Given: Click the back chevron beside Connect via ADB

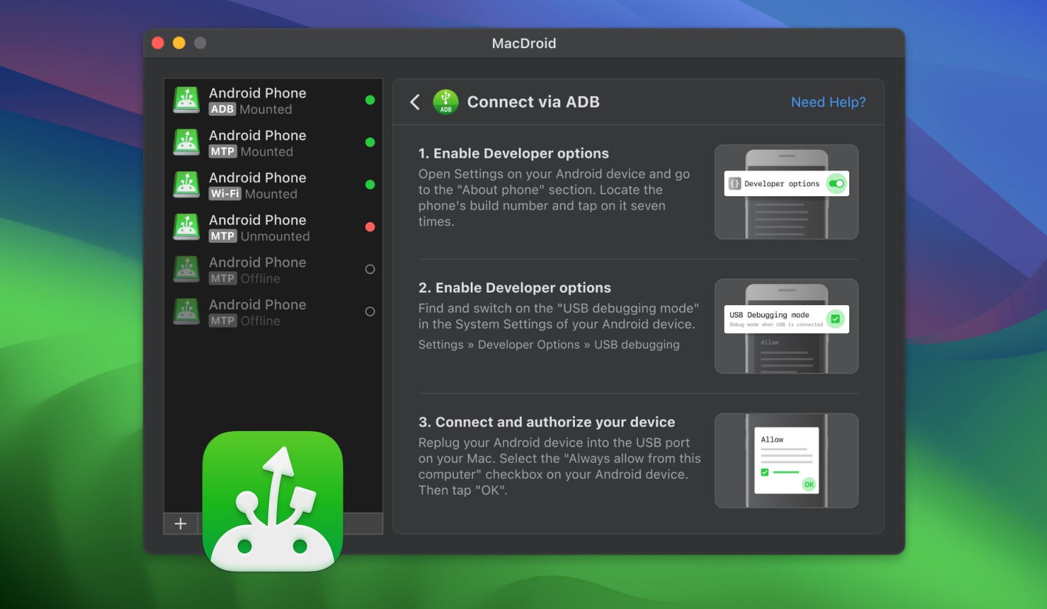Looking at the screenshot, I should pos(415,101).
